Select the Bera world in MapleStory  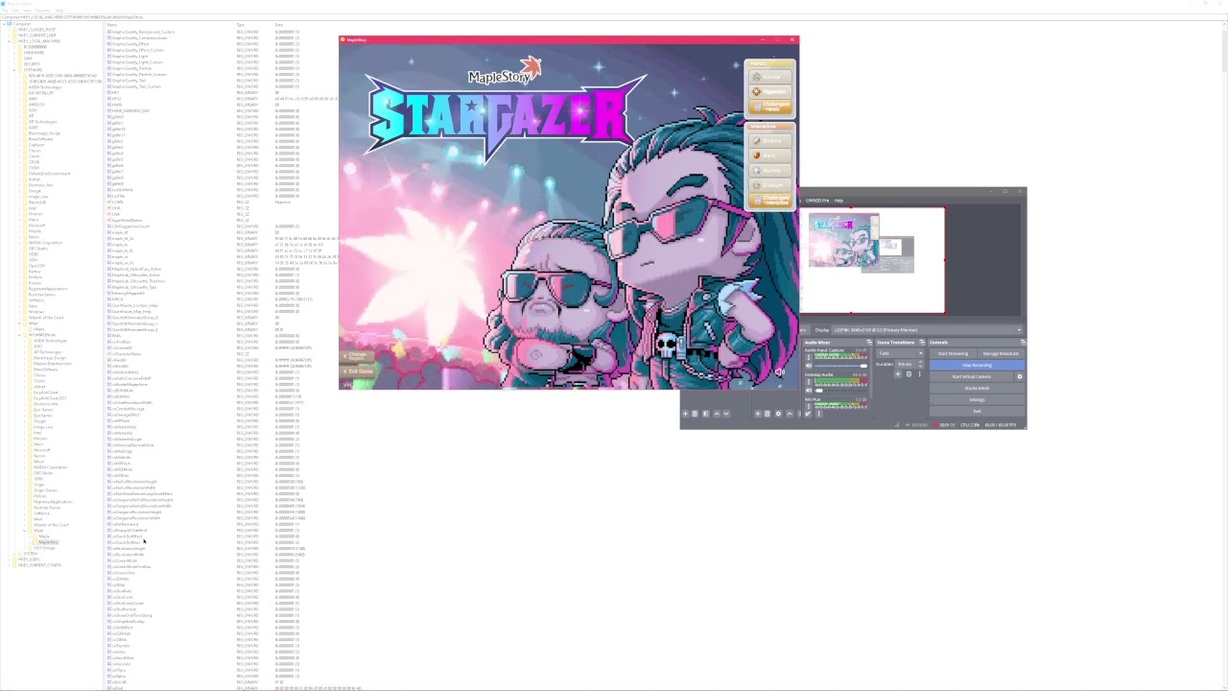(770, 155)
